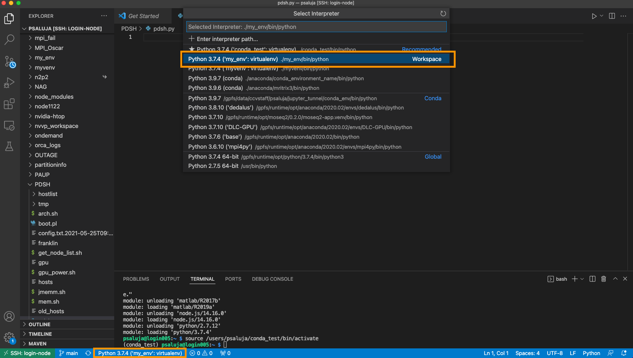Screen dimensions: 633x358
Task: Split the terminal panel
Action: click(592, 279)
